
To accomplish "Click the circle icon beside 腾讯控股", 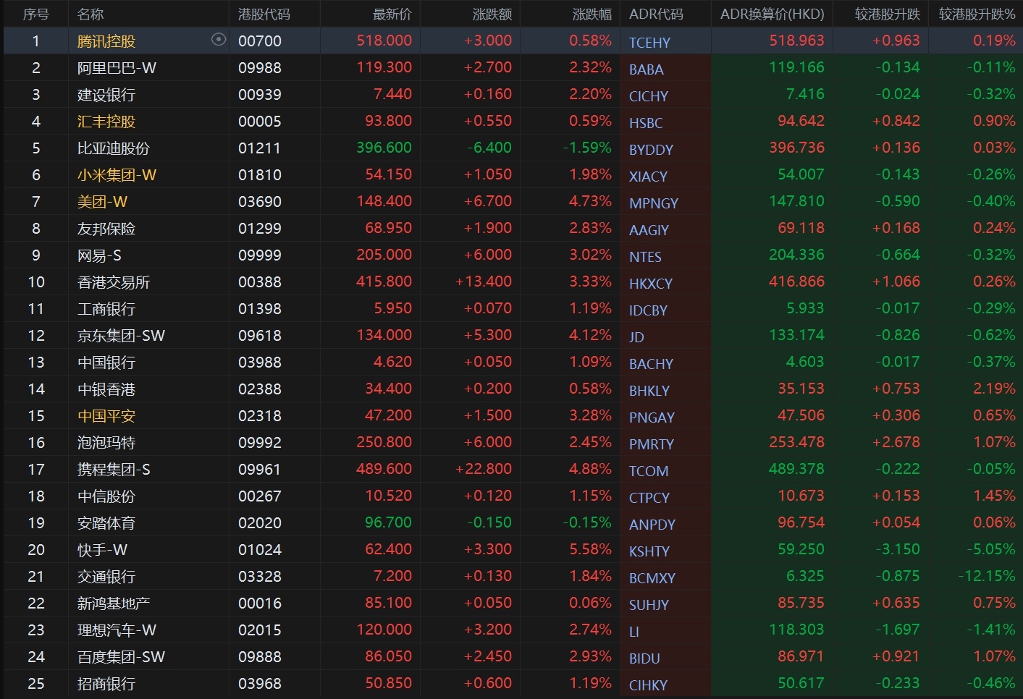I will click(x=218, y=40).
